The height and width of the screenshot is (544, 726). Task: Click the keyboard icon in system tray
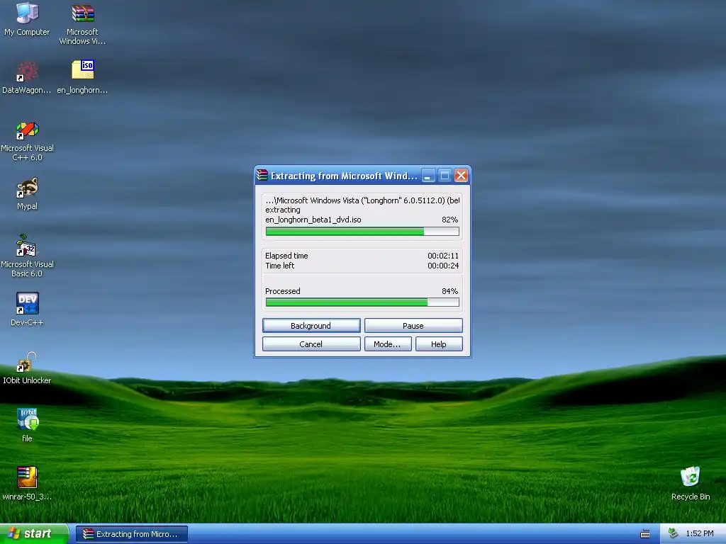645,534
